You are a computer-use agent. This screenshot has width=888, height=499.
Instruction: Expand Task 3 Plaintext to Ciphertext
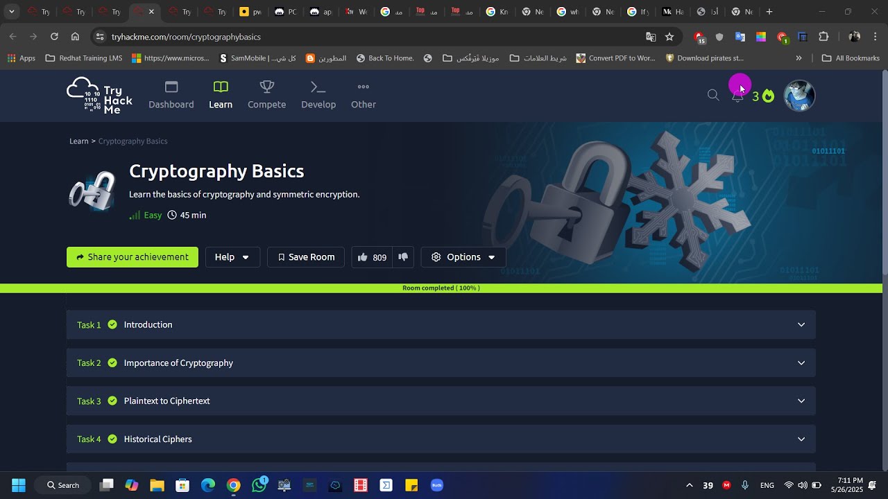441,401
